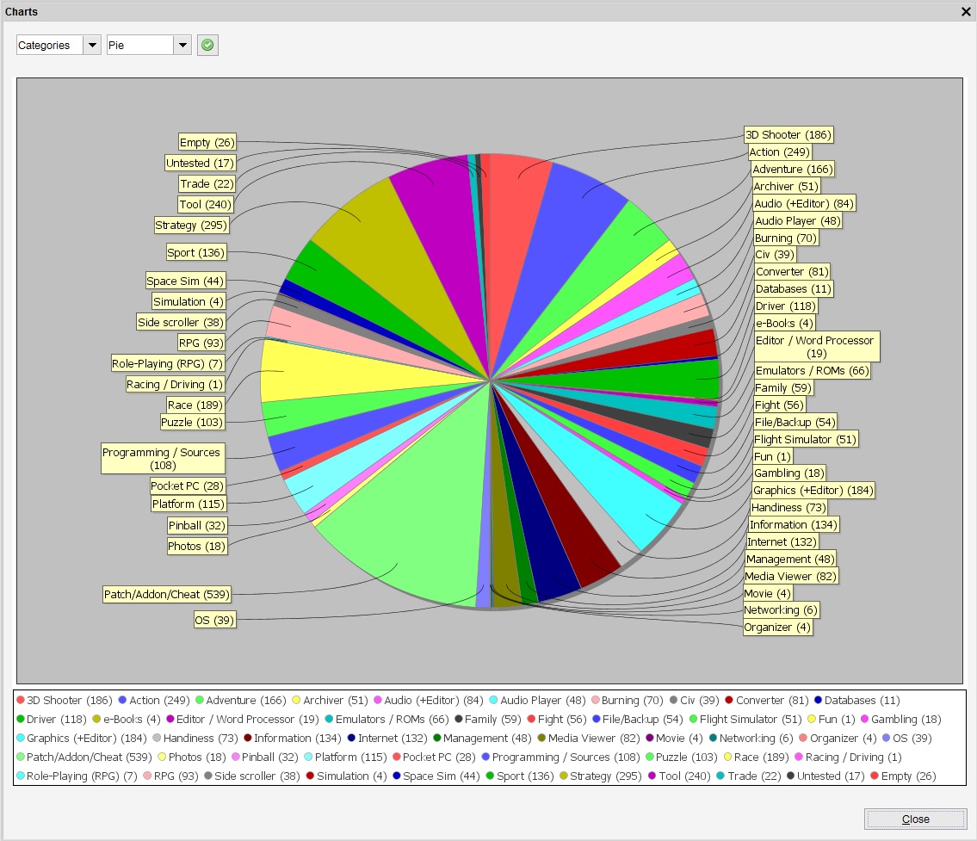Click the Editor / Word Processor (19) chart label

click(x=814, y=347)
